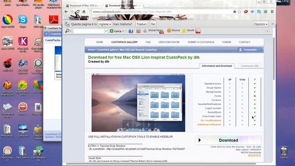
Task: Open the sweatyfish deviantart link
Action: [146, 149]
